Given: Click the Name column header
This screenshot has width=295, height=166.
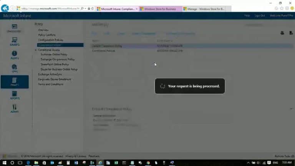Looking at the screenshot, I should pyautogui.click(x=95, y=41).
